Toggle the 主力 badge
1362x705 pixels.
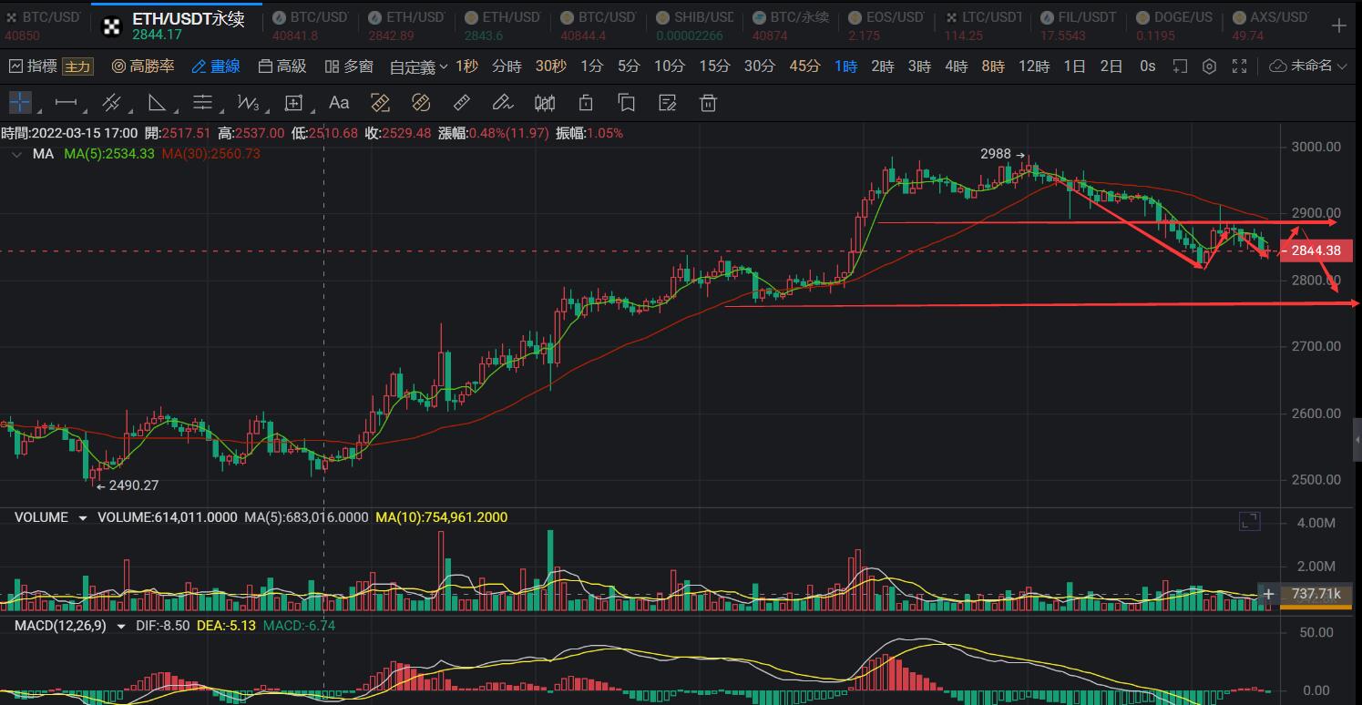pos(77,66)
